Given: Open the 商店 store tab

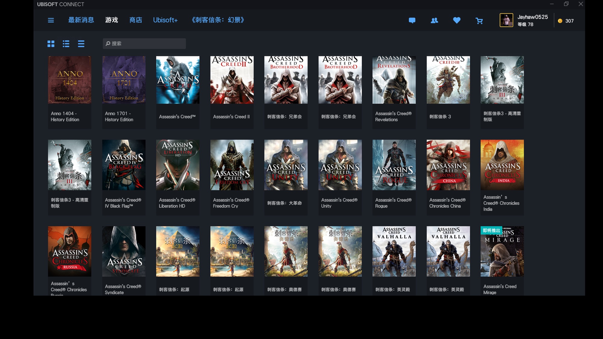Looking at the screenshot, I should click(x=136, y=20).
